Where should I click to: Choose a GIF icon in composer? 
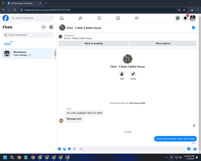[74, 149]
